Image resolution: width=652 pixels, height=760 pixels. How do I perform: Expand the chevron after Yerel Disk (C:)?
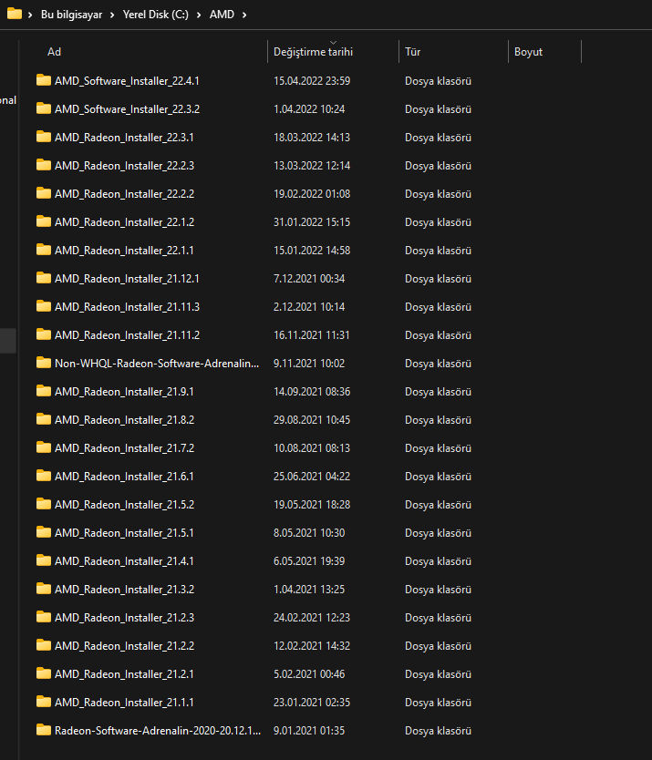coord(199,15)
